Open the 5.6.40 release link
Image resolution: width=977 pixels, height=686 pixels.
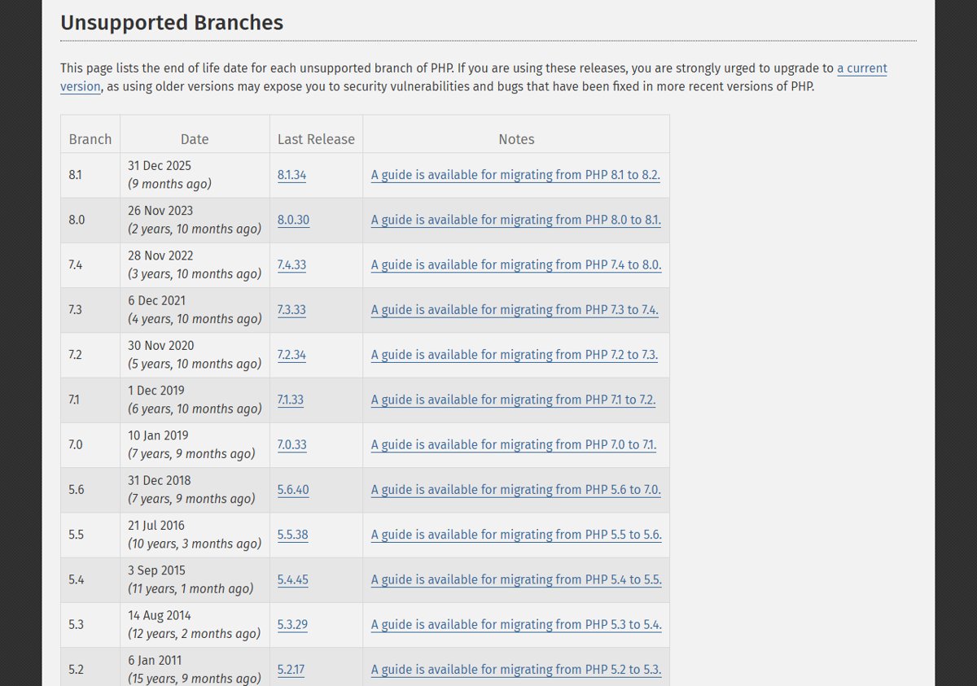coord(293,490)
